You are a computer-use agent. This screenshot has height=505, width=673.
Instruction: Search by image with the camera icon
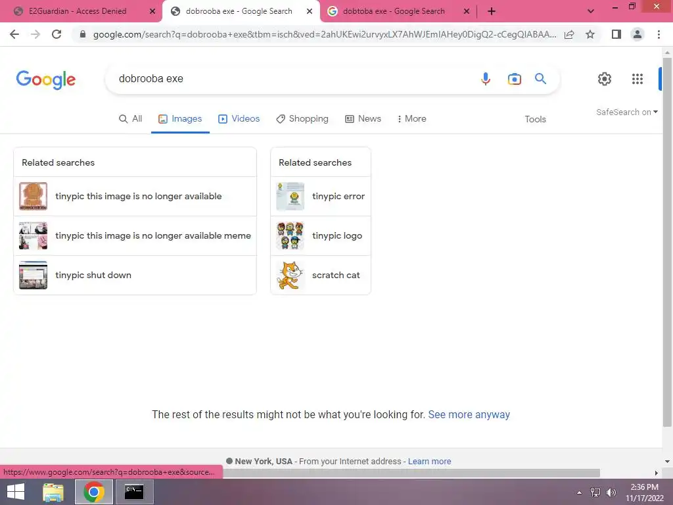pos(514,79)
